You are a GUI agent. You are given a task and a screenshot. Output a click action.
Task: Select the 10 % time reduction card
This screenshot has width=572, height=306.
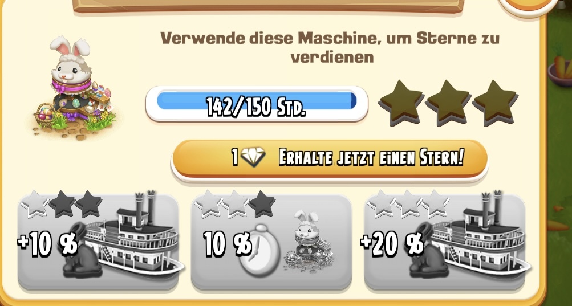(271, 242)
